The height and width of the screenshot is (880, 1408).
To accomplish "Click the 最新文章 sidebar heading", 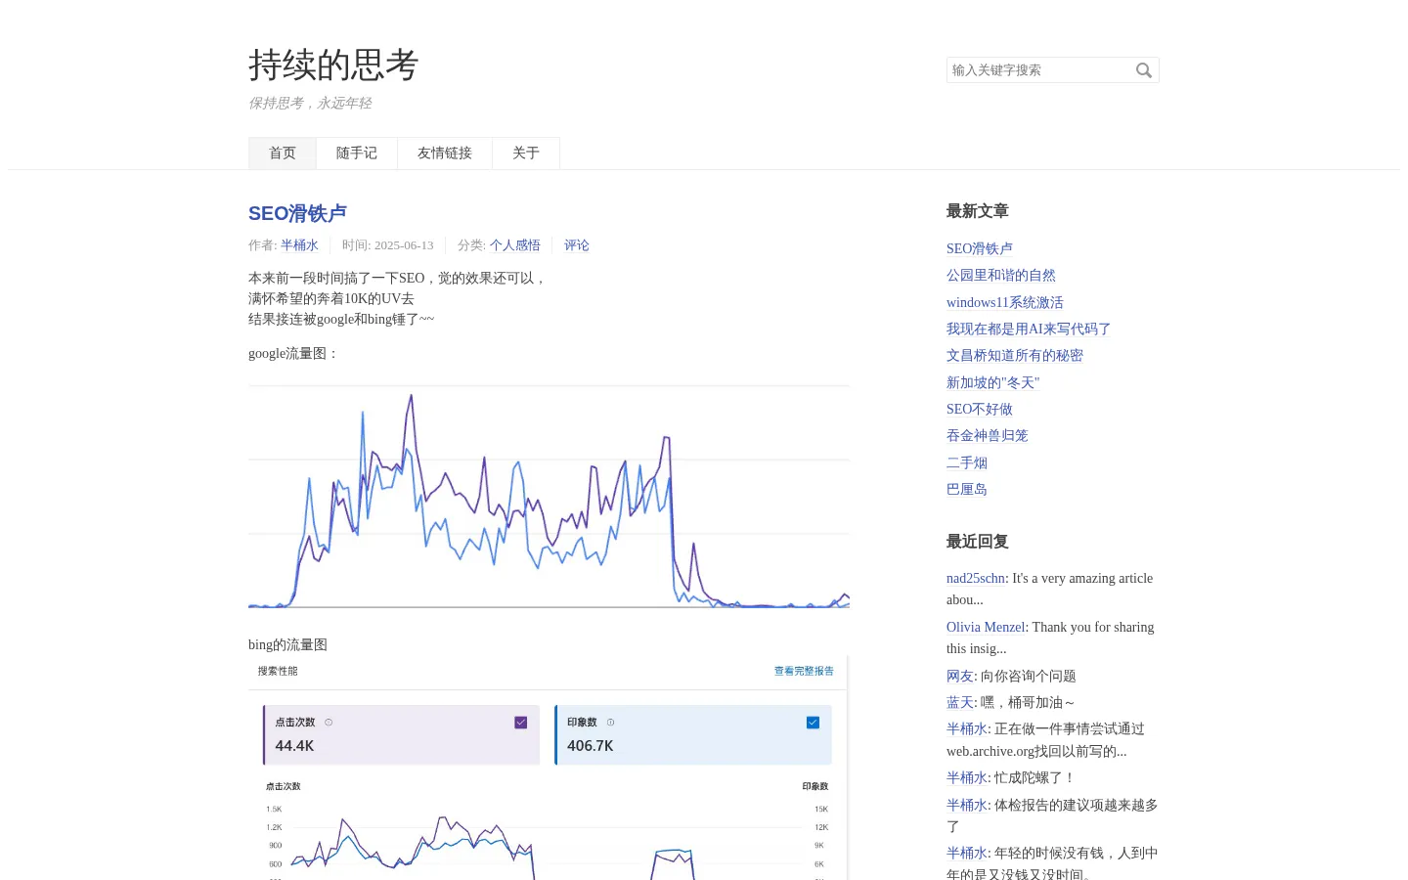I will 978,211.
